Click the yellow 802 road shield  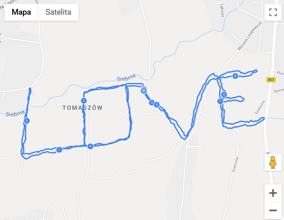click(271, 80)
